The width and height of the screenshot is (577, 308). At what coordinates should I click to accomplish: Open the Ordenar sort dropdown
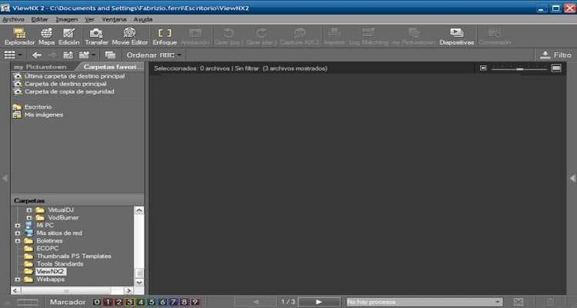[x=153, y=55]
